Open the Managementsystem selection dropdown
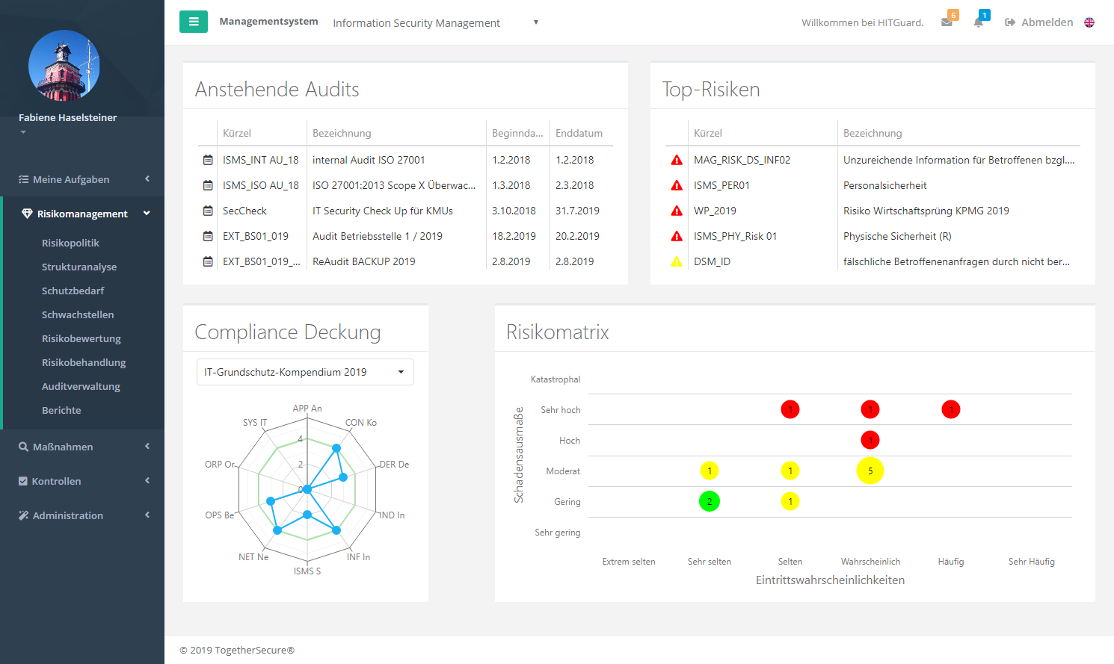The height and width of the screenshot is (664, 1114). (435, 23)
